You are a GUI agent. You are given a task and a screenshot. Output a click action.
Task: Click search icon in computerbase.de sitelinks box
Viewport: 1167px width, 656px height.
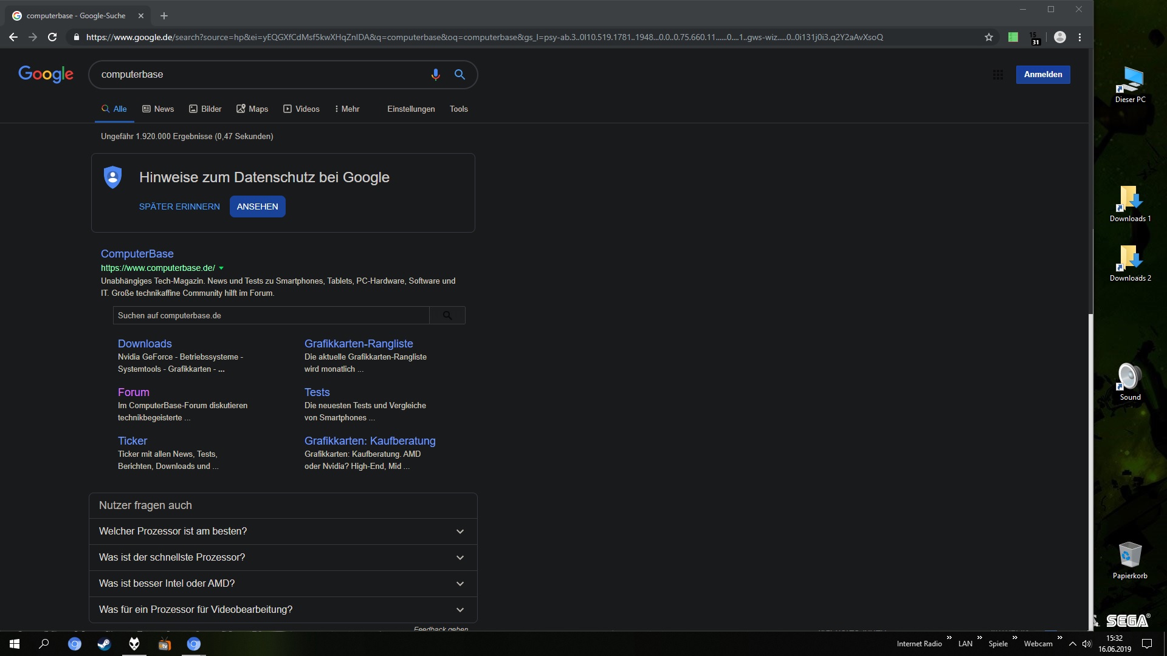coord(447,315)
